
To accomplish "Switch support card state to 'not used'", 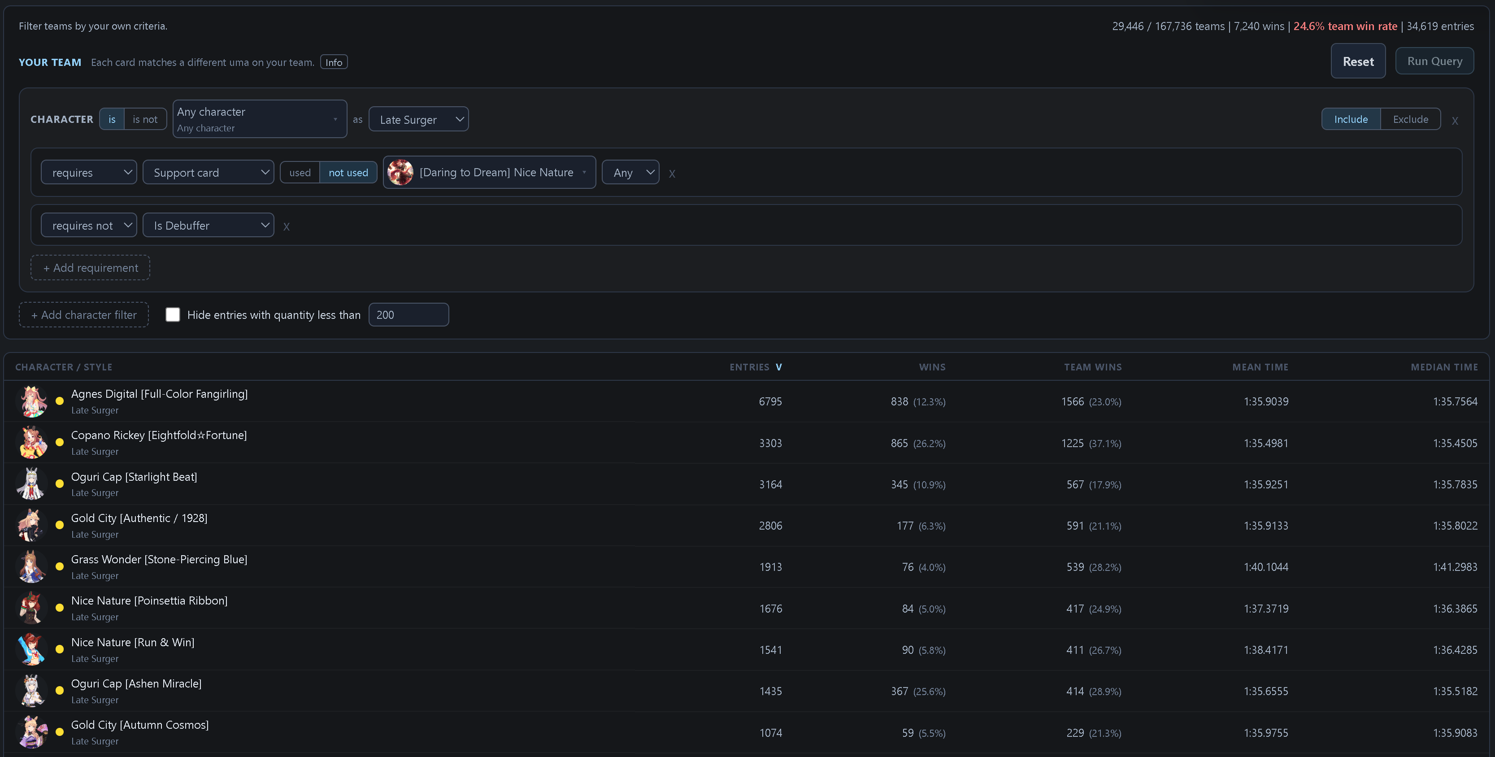I will coord(348,172).
